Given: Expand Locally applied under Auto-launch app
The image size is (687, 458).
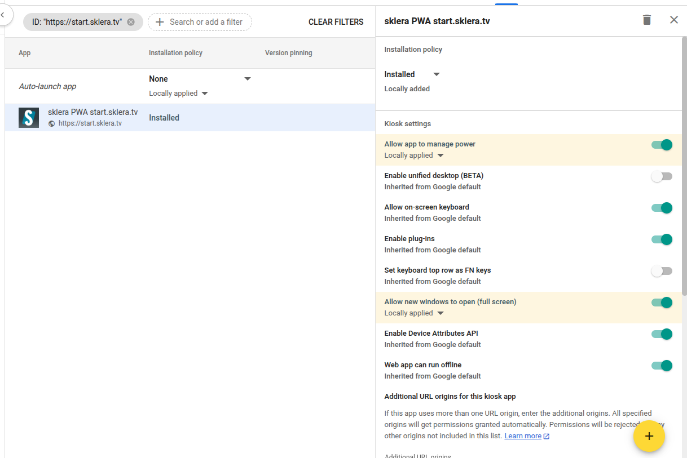Looking at the screenshot, I should pyautogui.click(x=178, y=94).
